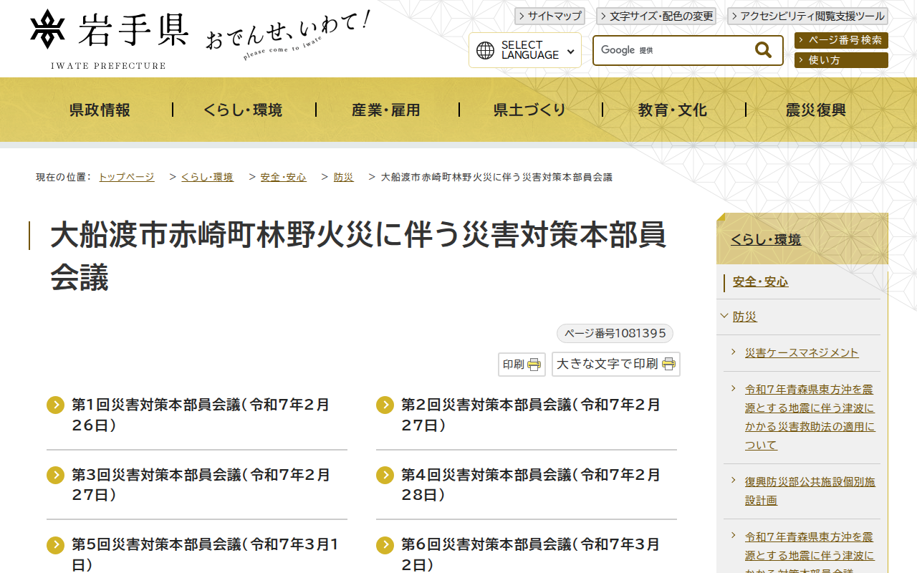Collapse the 防災 sidebar section chevron

pyautogui.click(x=724, y=316)
